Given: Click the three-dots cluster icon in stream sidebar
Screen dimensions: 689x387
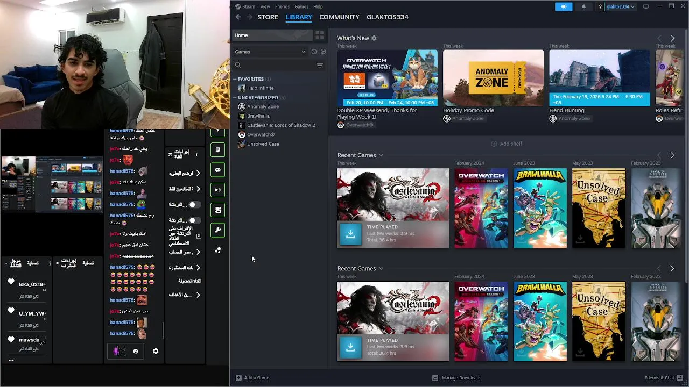Looking at the screenshot, I should point(217,250).
